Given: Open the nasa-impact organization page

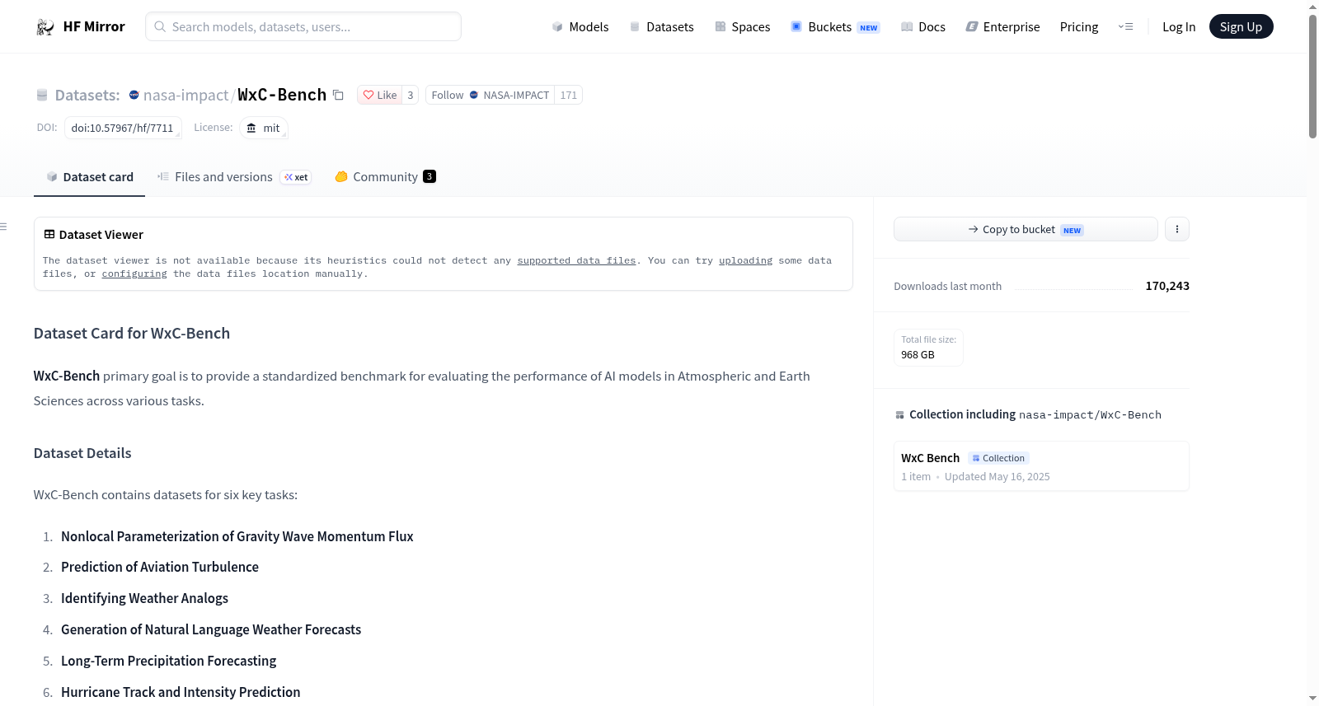Looking at the screenshot, I should (185, 96).
